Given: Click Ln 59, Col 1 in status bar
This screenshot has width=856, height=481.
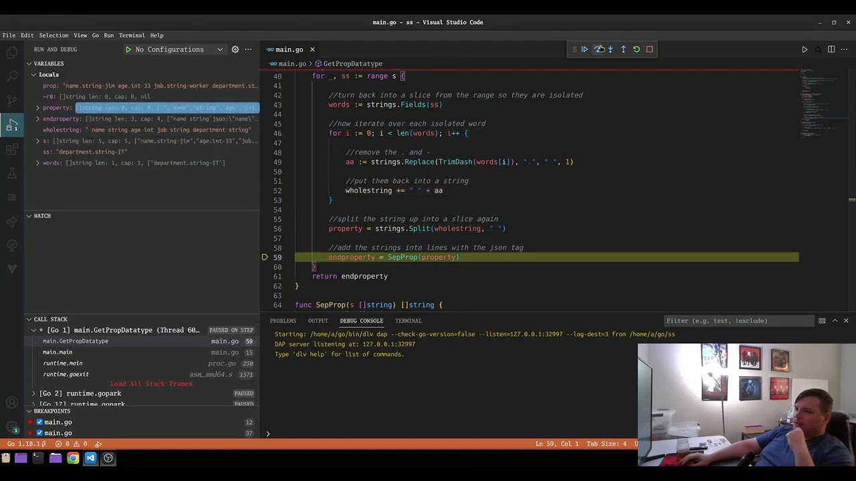Looking at the screenshot, I should click(557, 444).
